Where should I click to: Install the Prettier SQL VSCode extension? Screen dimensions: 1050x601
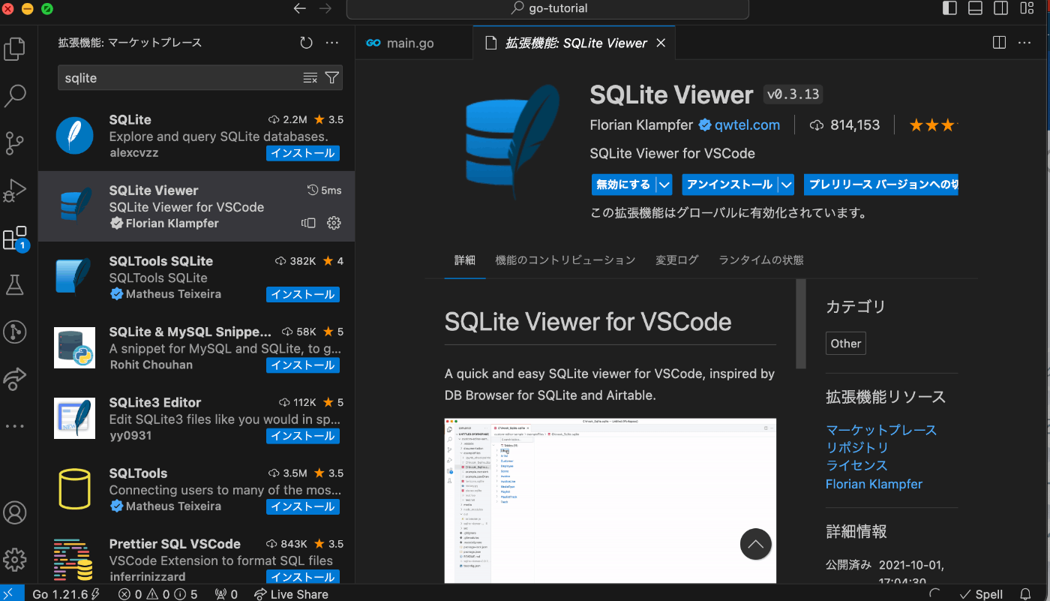(x=303, y=577)
